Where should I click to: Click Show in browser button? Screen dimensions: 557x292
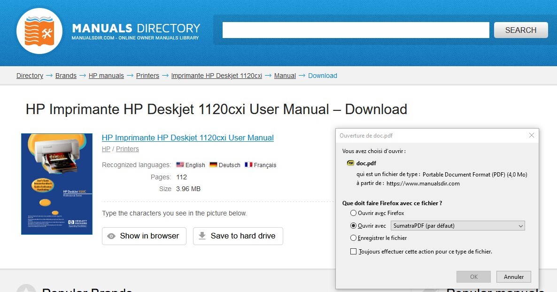pos(144,236)
